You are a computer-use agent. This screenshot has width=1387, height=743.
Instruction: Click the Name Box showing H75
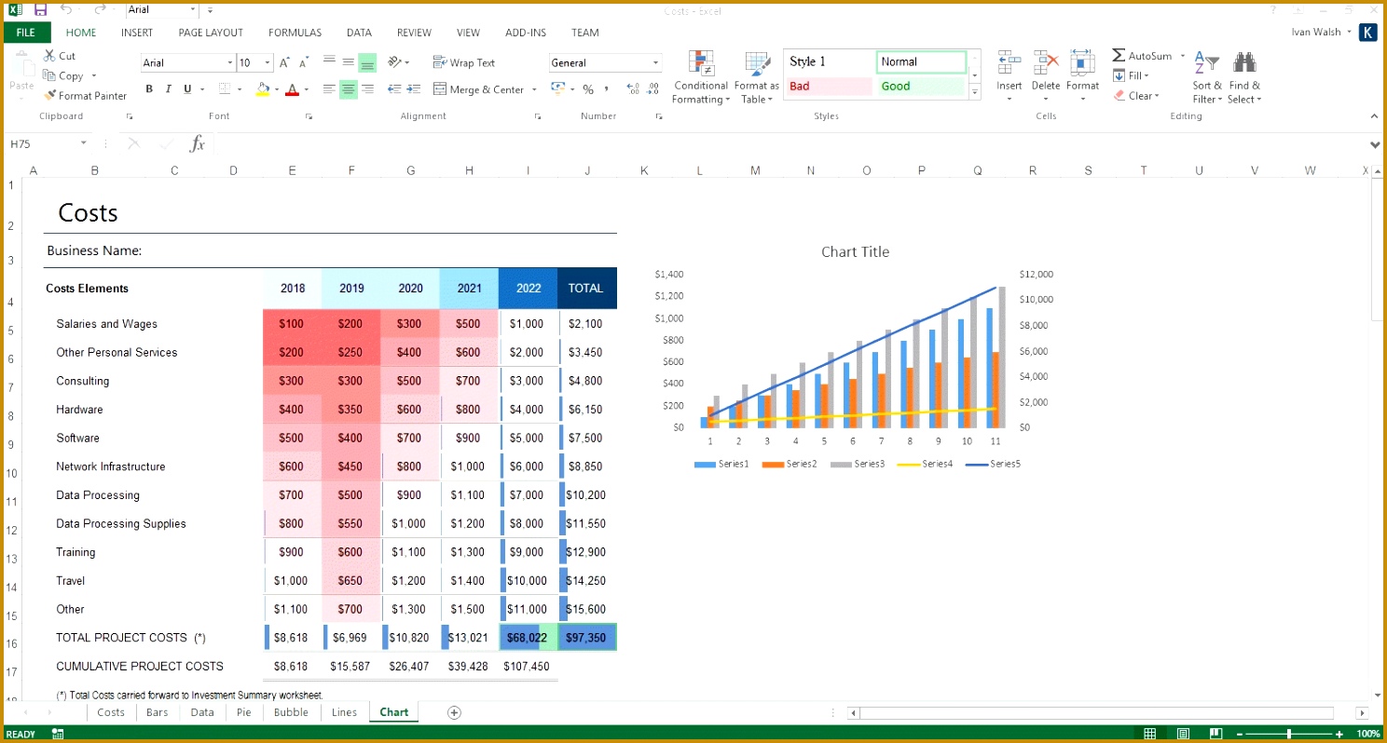pyautogui.click(x=42, y=143)
